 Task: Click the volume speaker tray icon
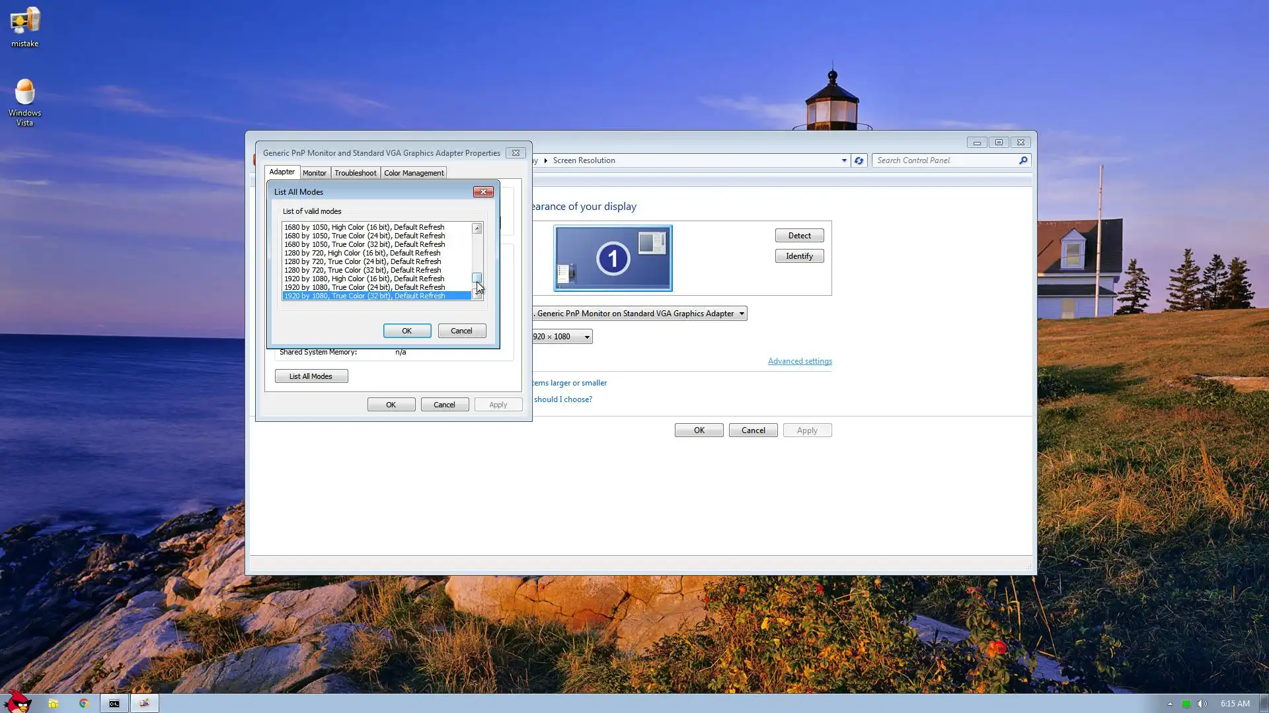pos(1202,704)
